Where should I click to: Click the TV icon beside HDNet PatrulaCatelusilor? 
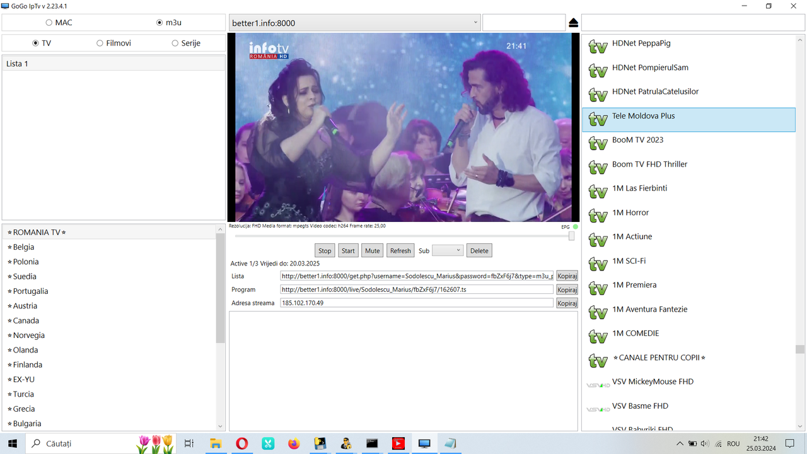[x=598, y=95]
